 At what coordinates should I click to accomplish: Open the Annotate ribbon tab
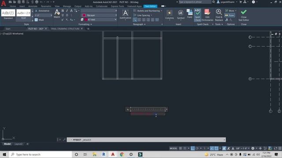pos(33,6)
